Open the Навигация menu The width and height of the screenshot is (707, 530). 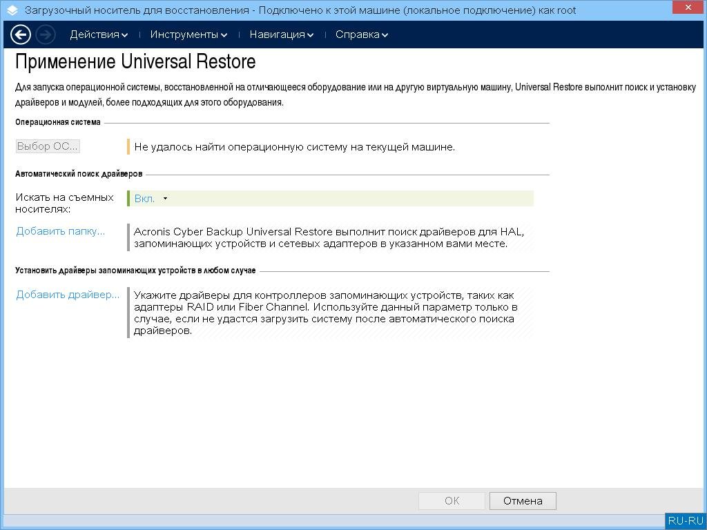point(282,35)
